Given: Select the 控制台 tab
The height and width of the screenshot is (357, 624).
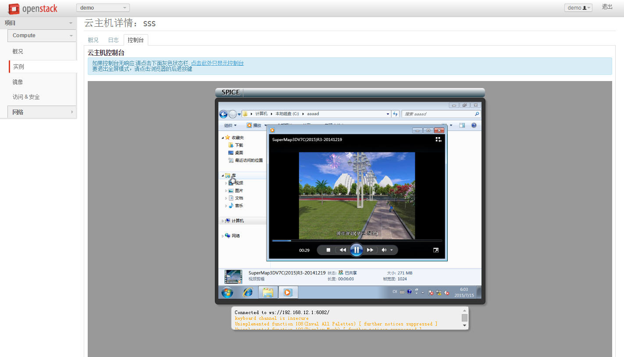Looking at the screenshot, I should (x=136, y=40).
